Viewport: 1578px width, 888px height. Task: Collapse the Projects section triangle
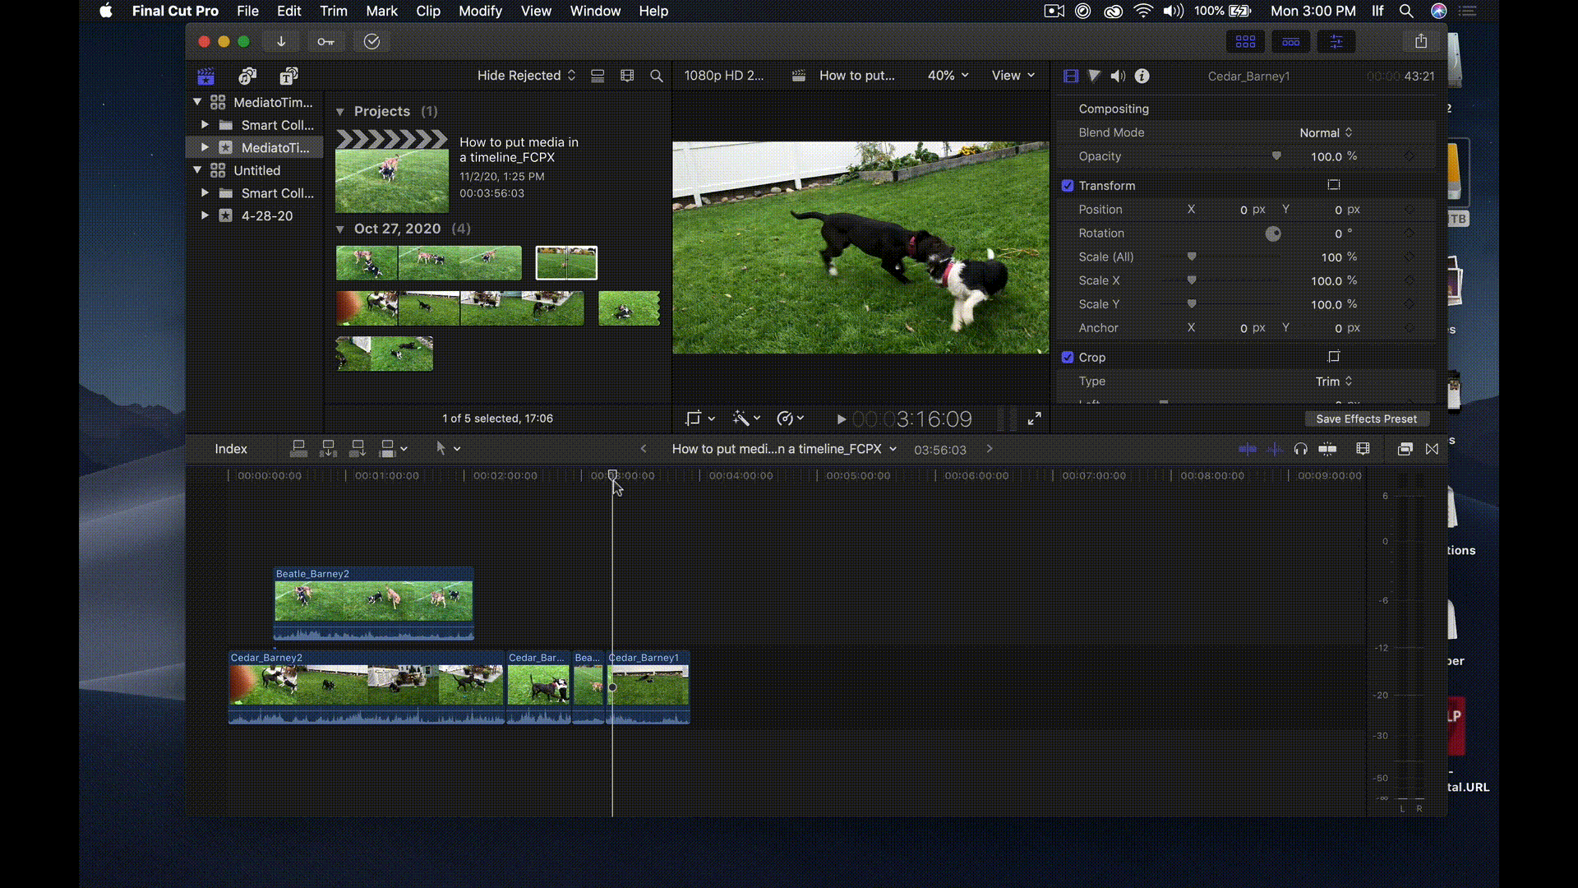340,112
